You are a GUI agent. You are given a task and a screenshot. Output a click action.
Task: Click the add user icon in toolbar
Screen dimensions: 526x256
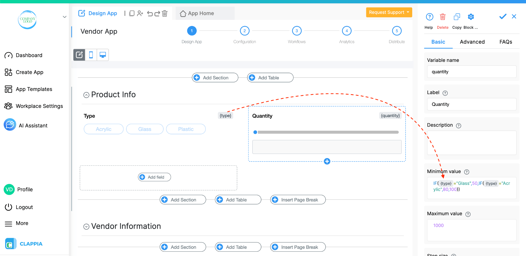coord(140,13)
